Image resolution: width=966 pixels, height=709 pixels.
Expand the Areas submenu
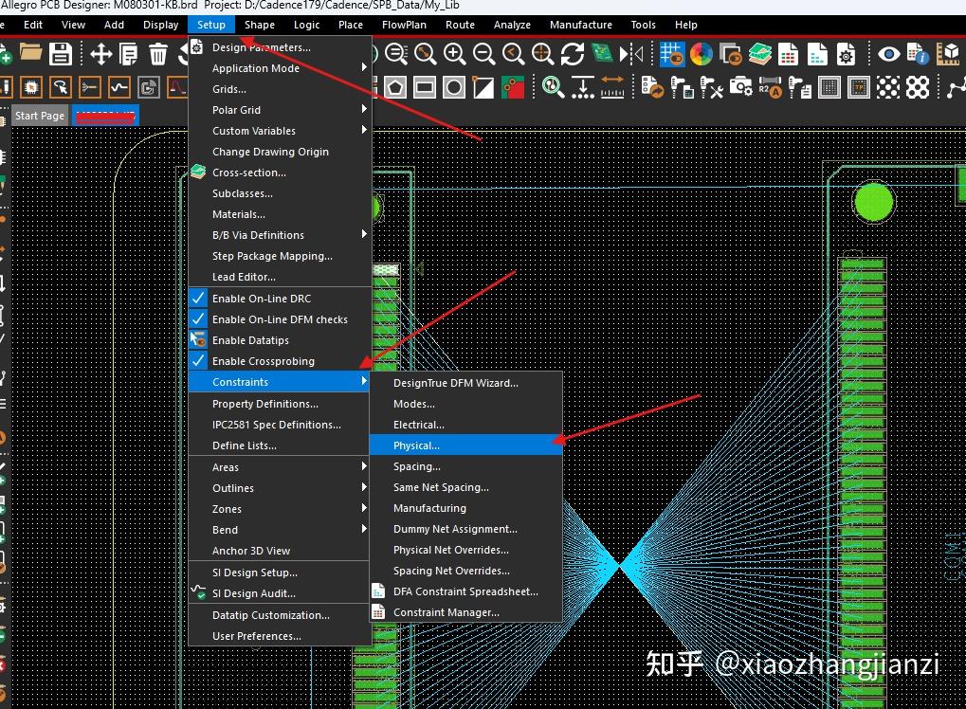pyautogui.click(x=281, y=467)
